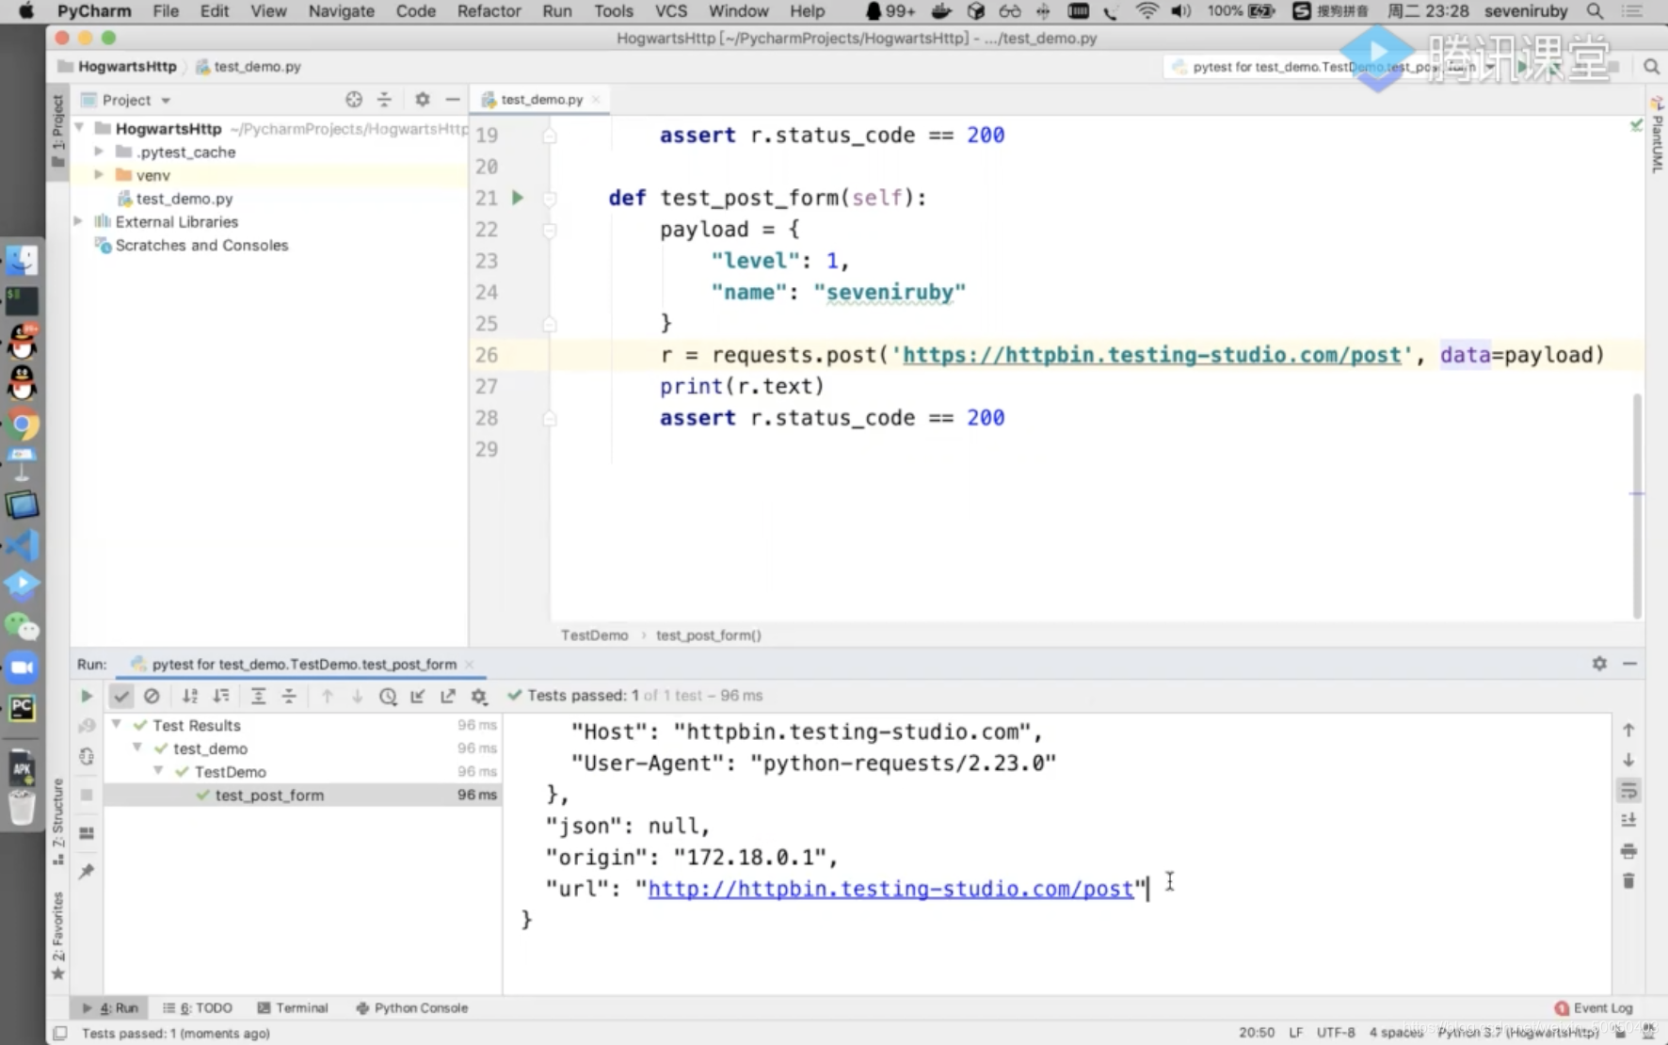Fold the payload dictionary at line 22
This screenshot has width=1668, height=1045.
550,230
